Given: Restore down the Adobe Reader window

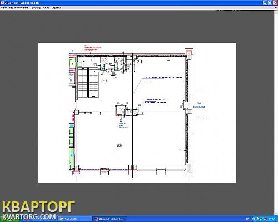Looking at the screenshot, I should (270, 3).
